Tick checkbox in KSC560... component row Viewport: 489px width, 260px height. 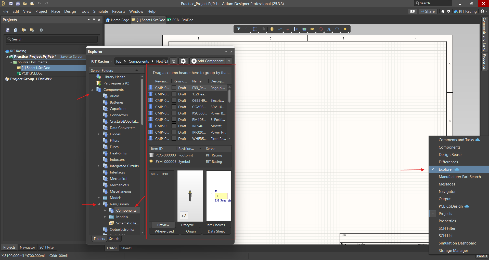pos(174,113)
